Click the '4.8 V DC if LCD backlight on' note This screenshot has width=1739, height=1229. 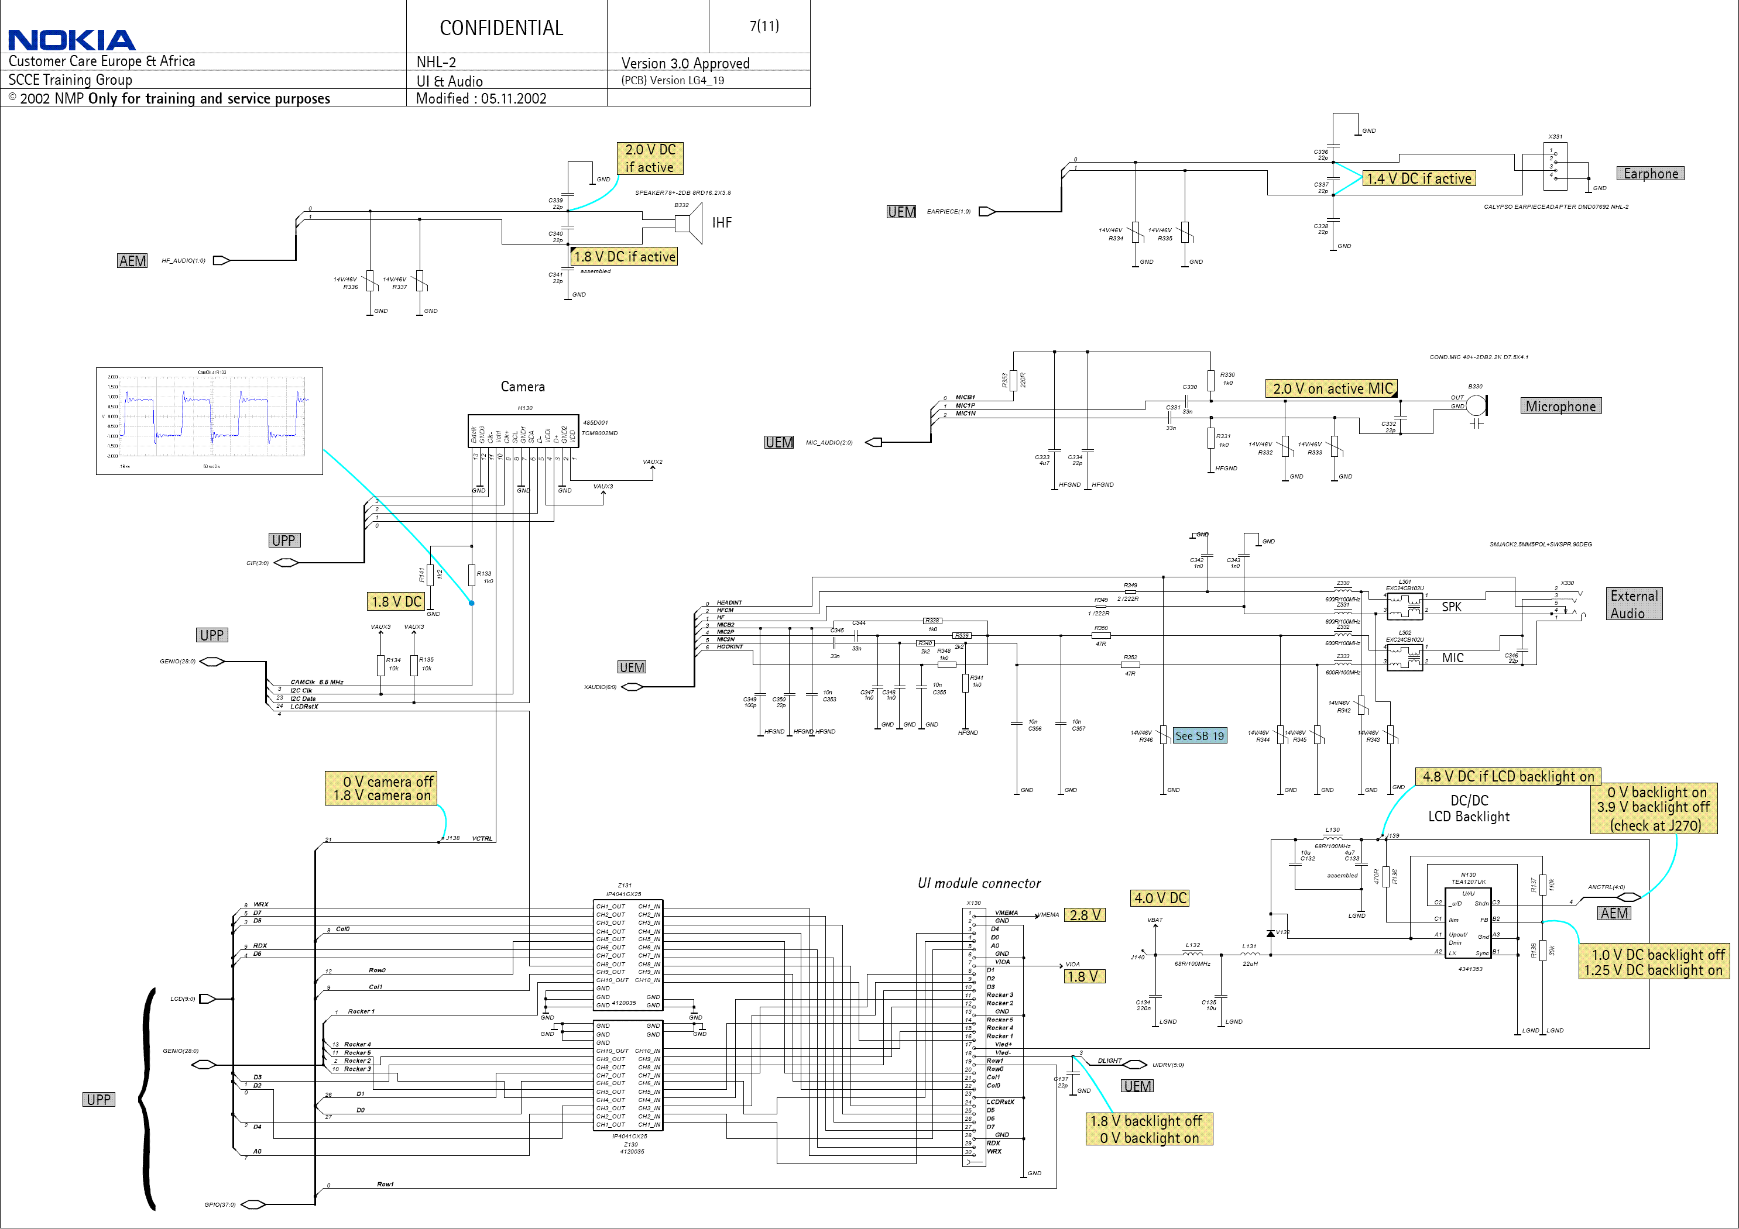click(x=1508, y=776)
